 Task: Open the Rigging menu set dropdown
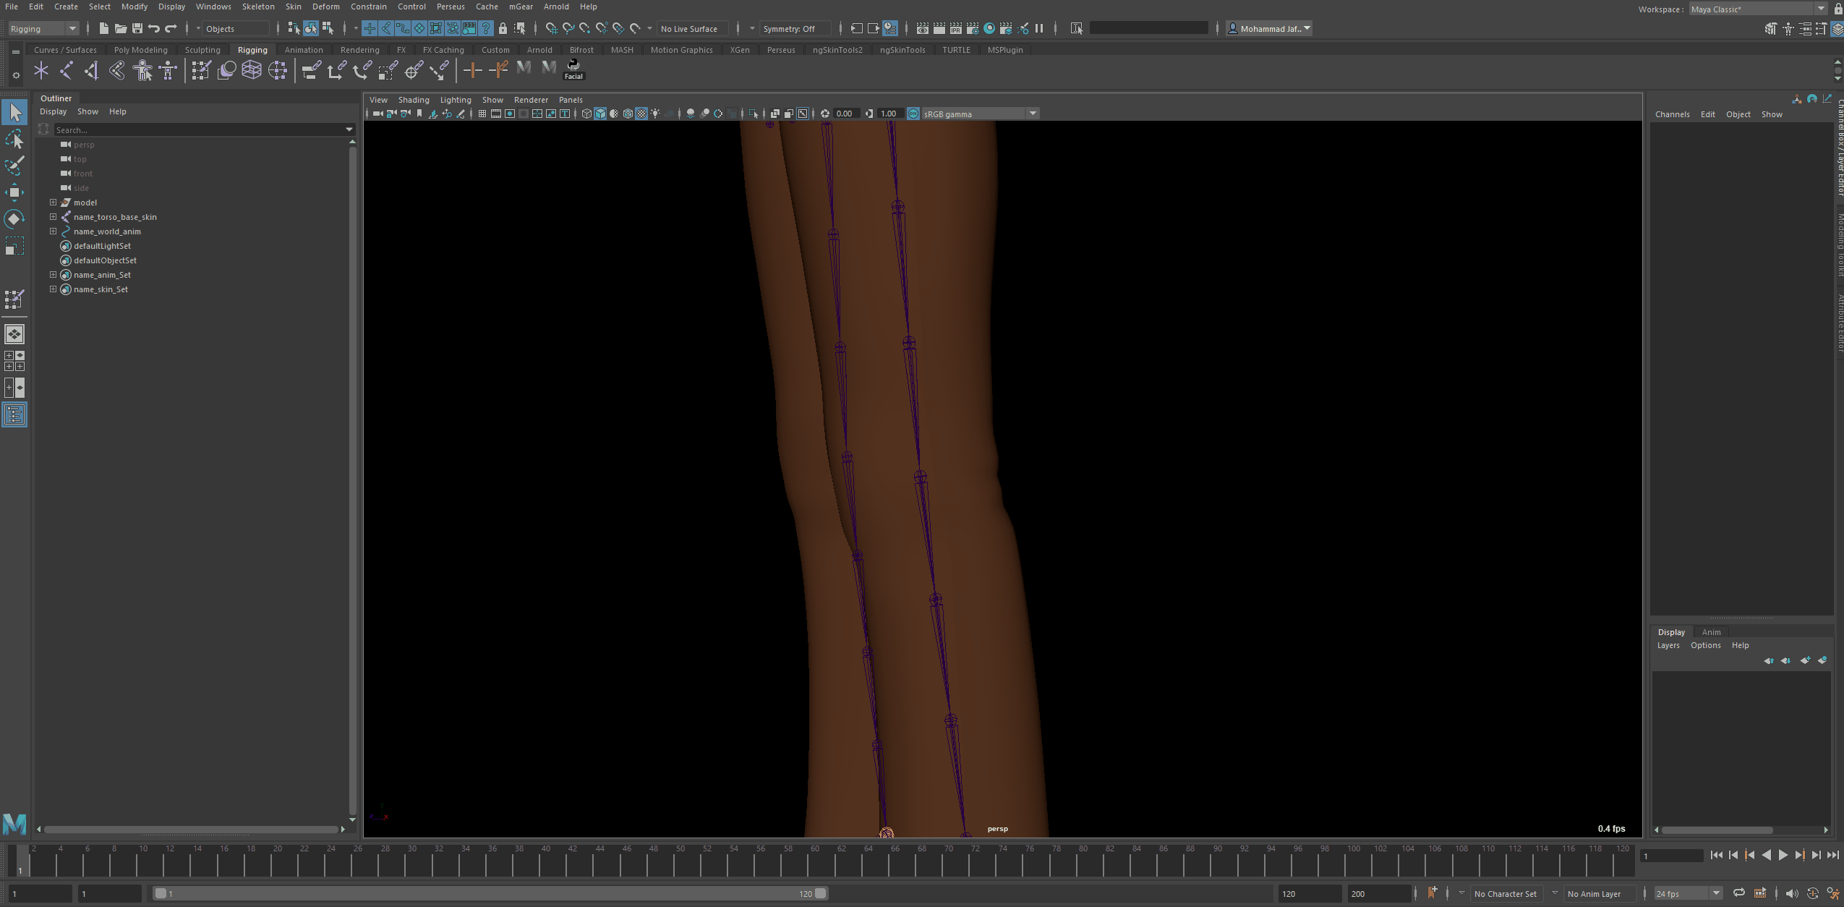point(43,28)
